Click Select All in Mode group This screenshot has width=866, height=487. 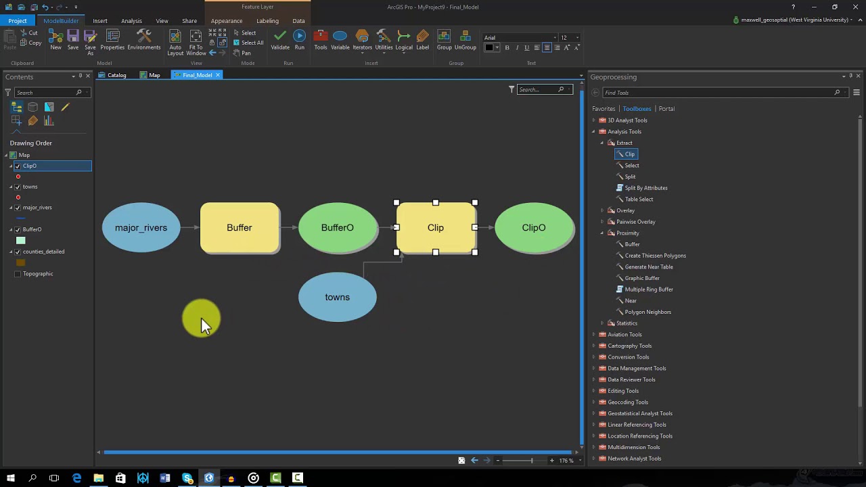(248, 43)
